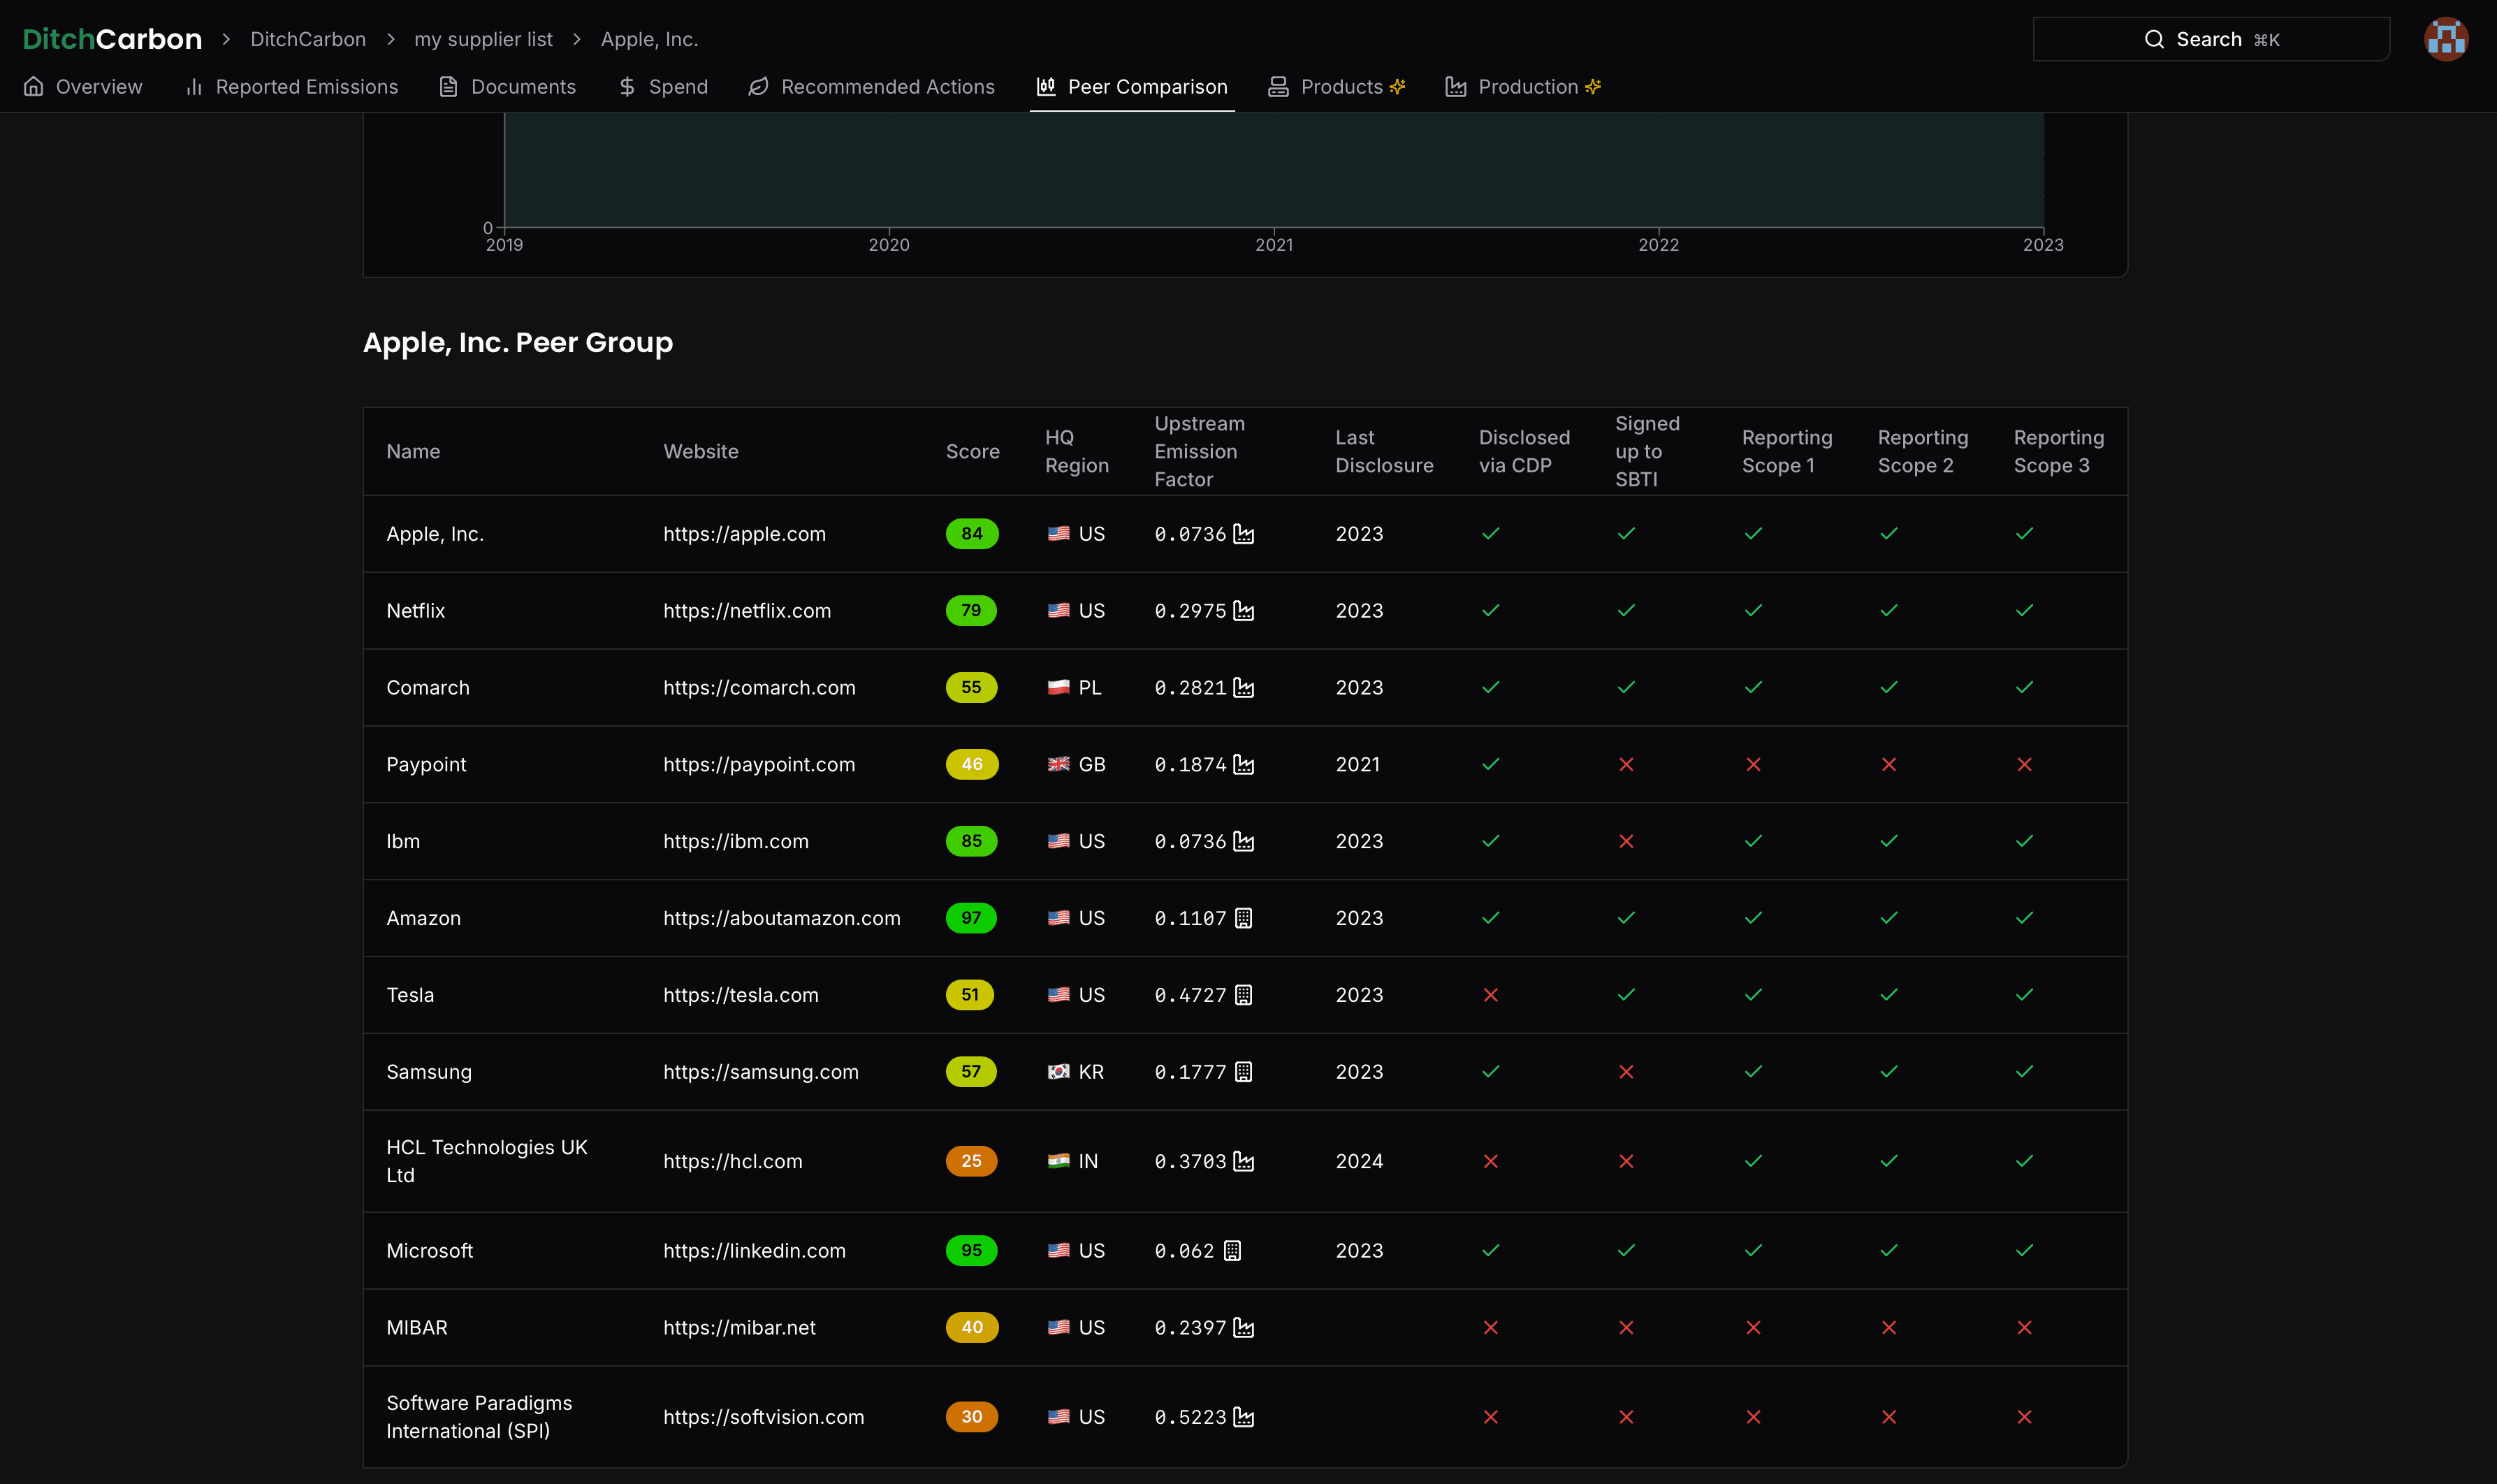2497x1484 pixels.
Task: Click the 2021 disclosure year in Paypoint row
Action: pos(1357,765)
